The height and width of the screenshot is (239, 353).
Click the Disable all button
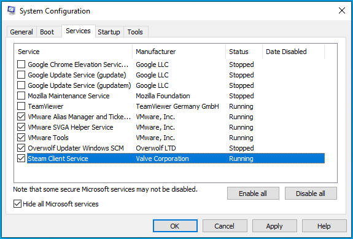pos(311,194)
